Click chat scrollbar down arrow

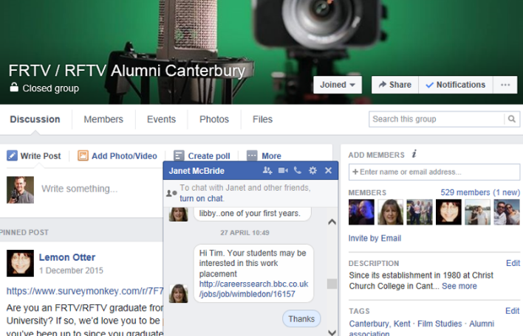332,332
